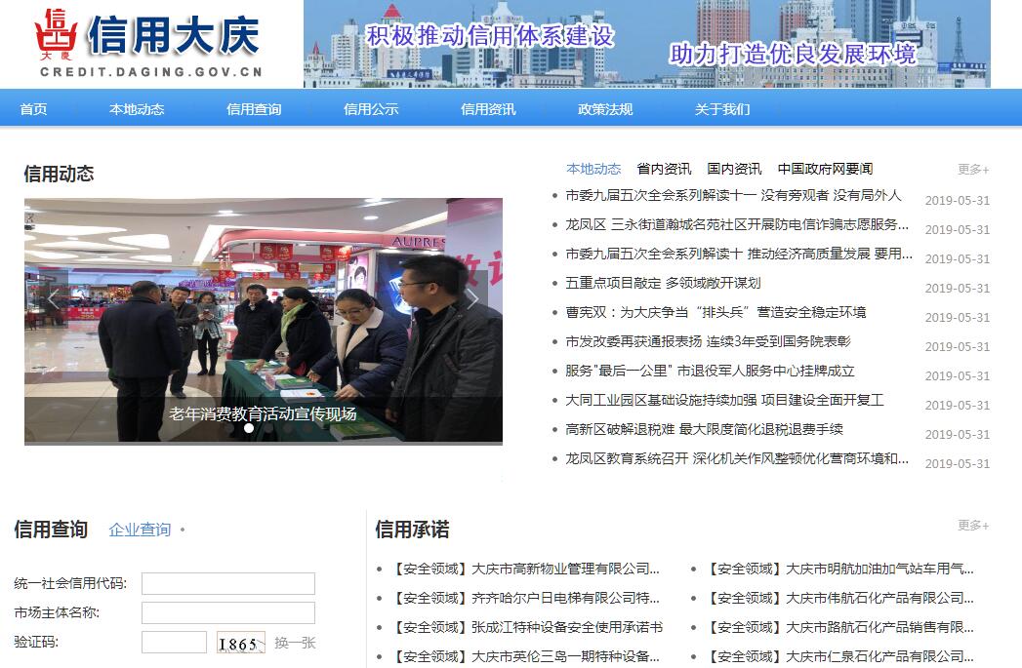Switch to the 省内资讯 news tab
The image size is (1022, 668).
(664, 169)
